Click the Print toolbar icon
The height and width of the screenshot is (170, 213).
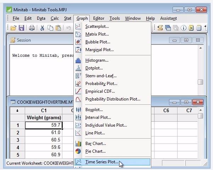(32, 28)
